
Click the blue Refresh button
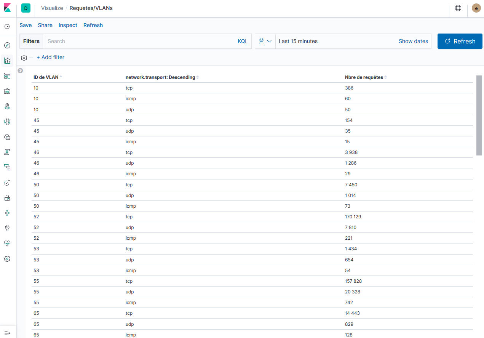[x=460, y=41]
